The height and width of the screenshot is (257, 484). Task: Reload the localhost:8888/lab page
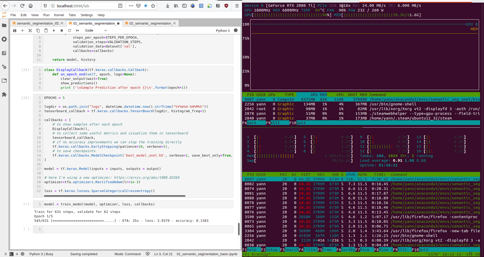22,6
